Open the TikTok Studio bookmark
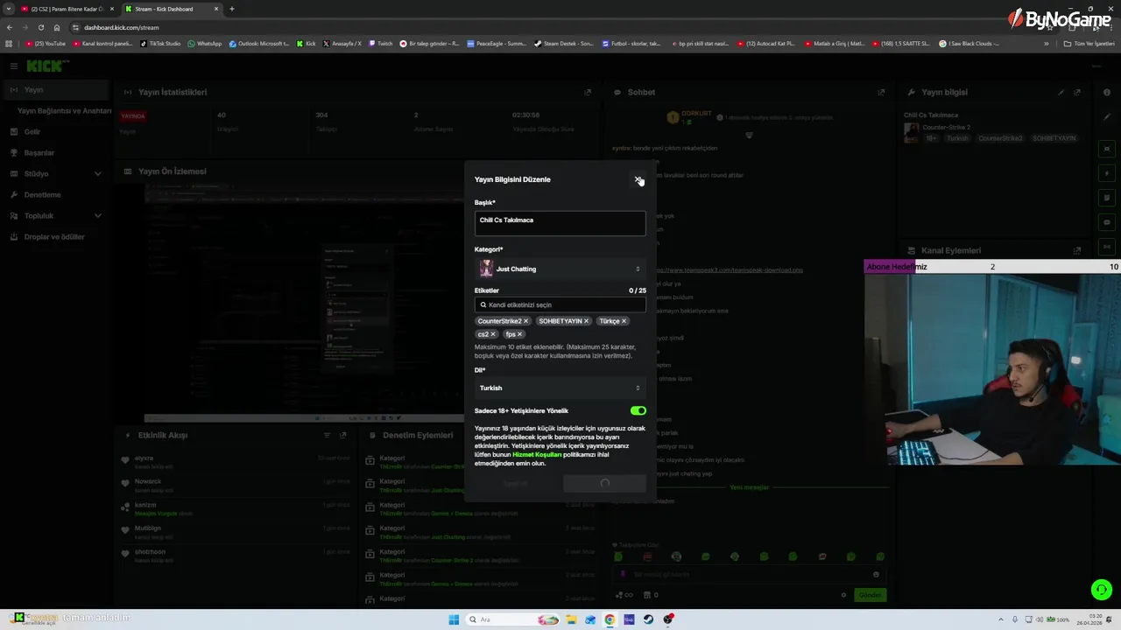 tap(159, 44)
